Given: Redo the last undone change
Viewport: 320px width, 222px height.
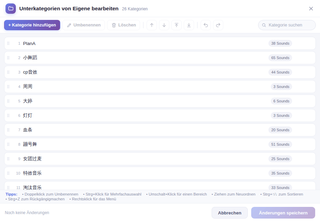Looking at the screenshot, I should click(218, 25).
